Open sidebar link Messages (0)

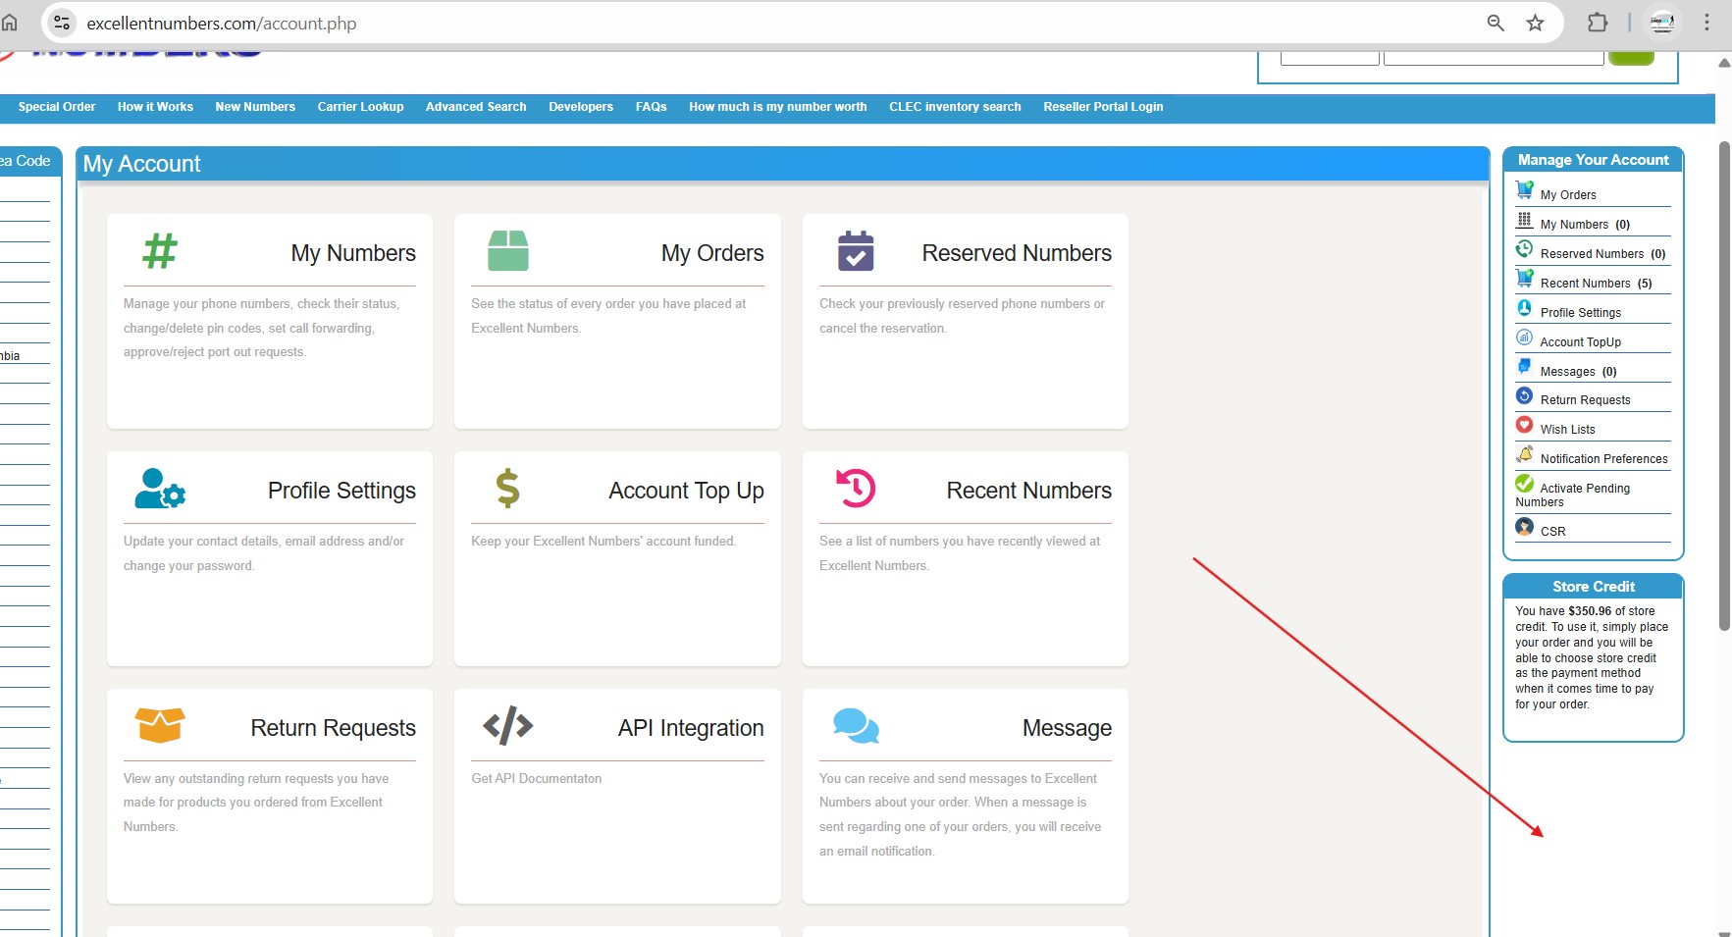1578,372
